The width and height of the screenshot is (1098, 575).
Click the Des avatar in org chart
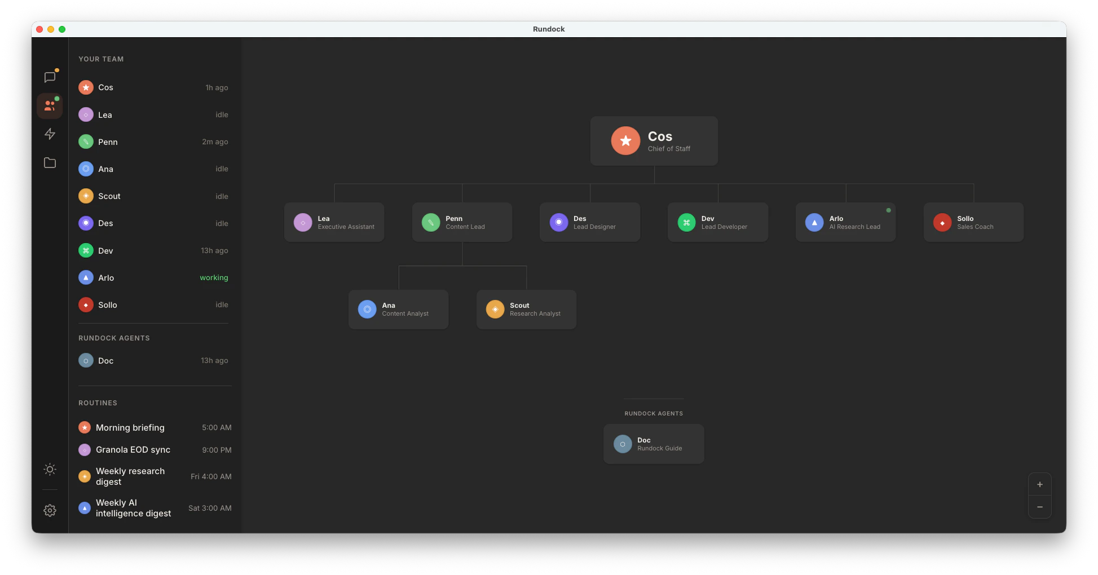558,222
